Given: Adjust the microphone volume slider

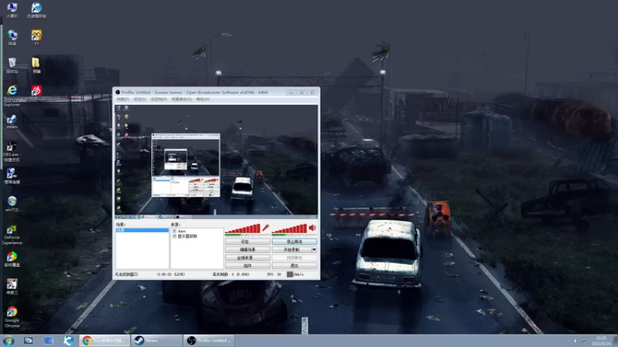Looking at the screenshot, I should (243, 228).
